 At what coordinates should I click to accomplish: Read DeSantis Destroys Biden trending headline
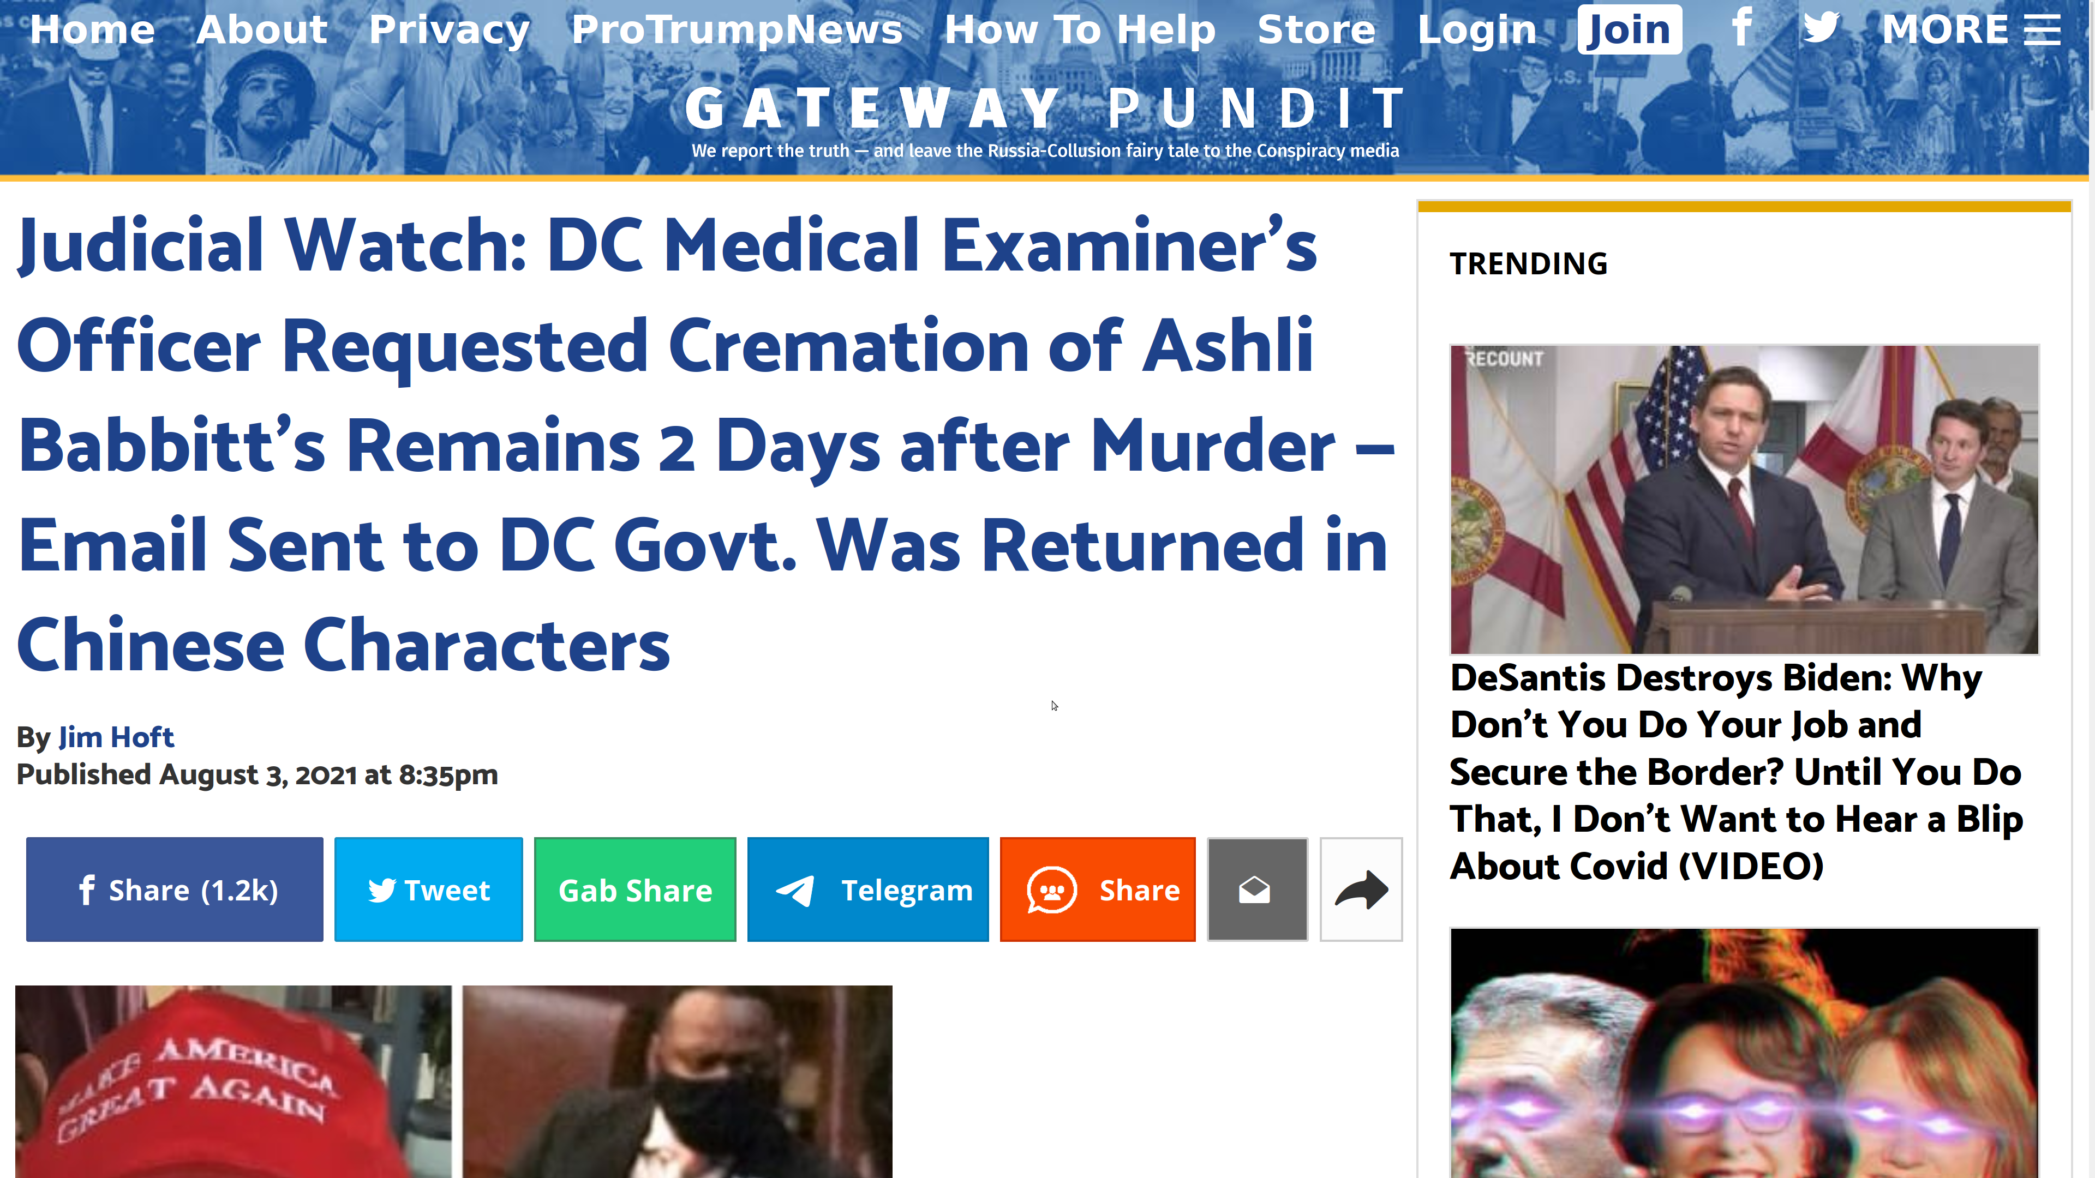[1737, 772]
